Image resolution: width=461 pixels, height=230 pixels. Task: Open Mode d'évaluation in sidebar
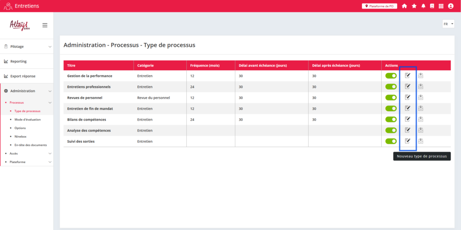pos(27,119)
